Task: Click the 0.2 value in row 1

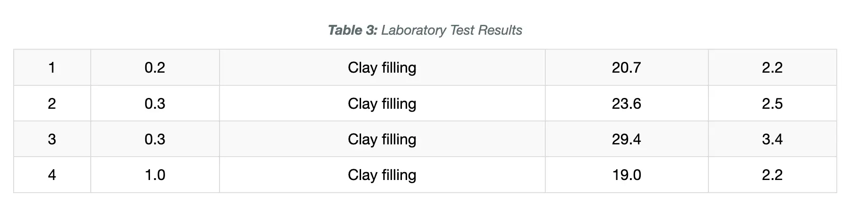Action: pos(155,67)
